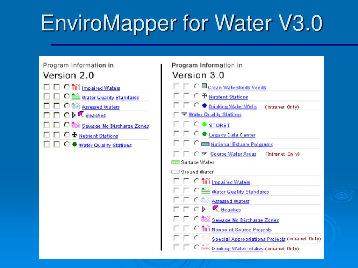Tick the first checkbox for Clean Watersheds Needs
The width and height of the screenshot is (358, 268).
coord(176,87)
